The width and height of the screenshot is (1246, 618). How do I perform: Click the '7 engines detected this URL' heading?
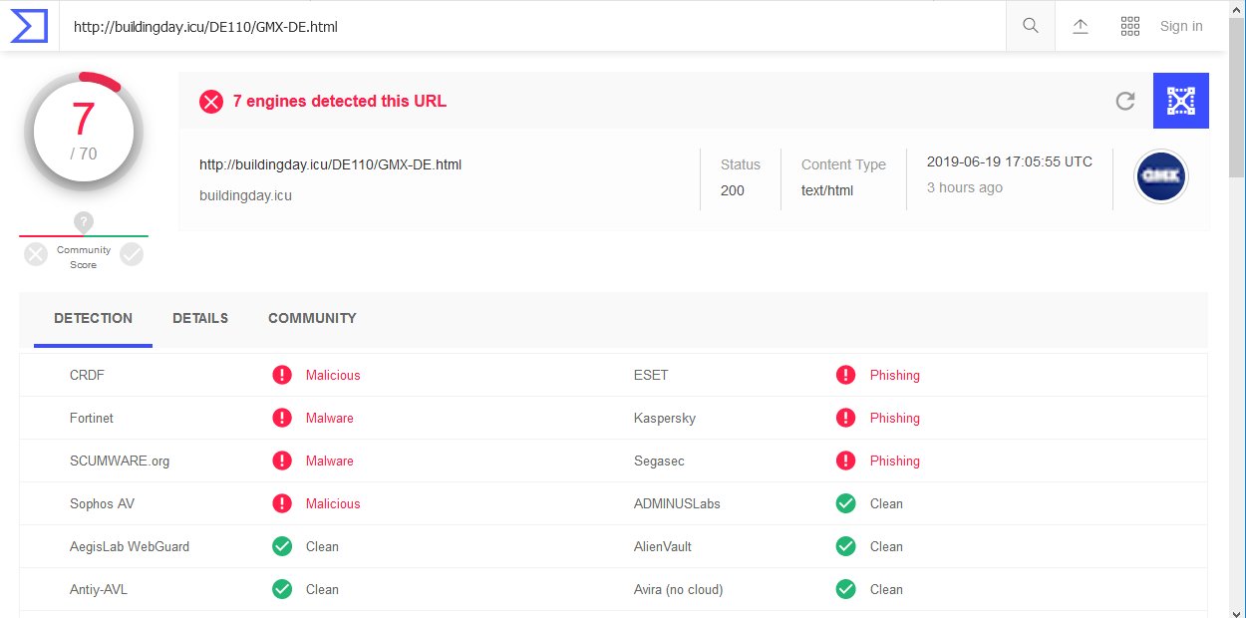(x=339, y=101)
